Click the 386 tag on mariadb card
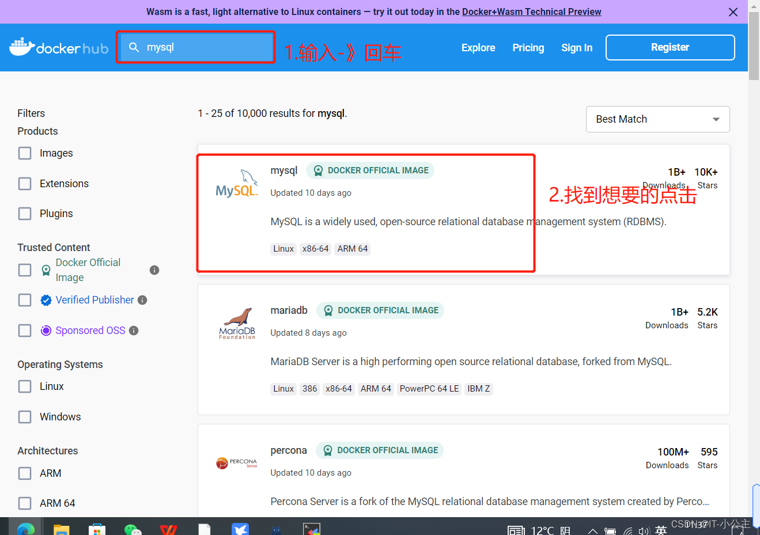Viewport: 760px width, 535px height. [310, 389]
